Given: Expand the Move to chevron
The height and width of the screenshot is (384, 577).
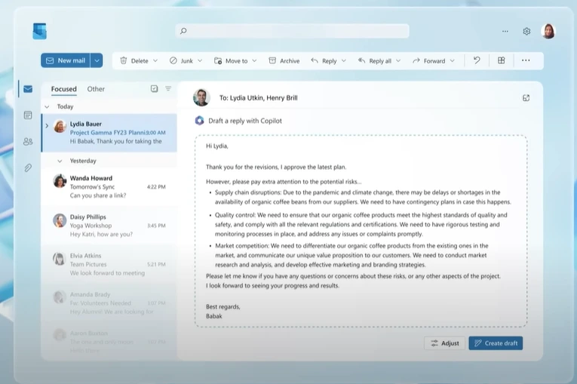Looking at the screenshot, I should (254, 61).
